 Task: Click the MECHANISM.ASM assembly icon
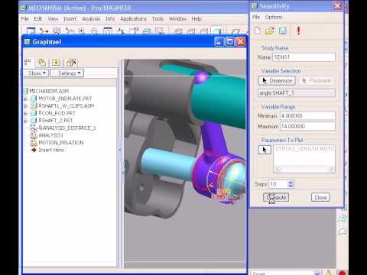[x=26, y=91]
